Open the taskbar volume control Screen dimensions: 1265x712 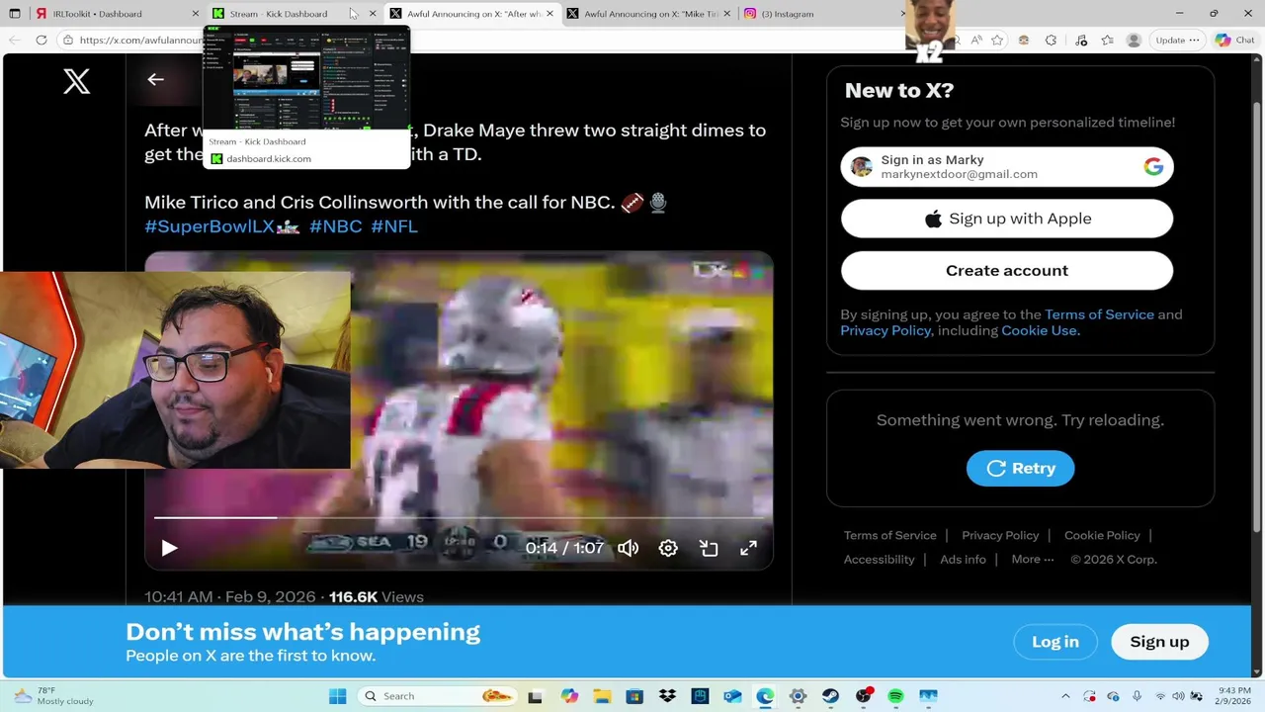[x=1179, y=696]
